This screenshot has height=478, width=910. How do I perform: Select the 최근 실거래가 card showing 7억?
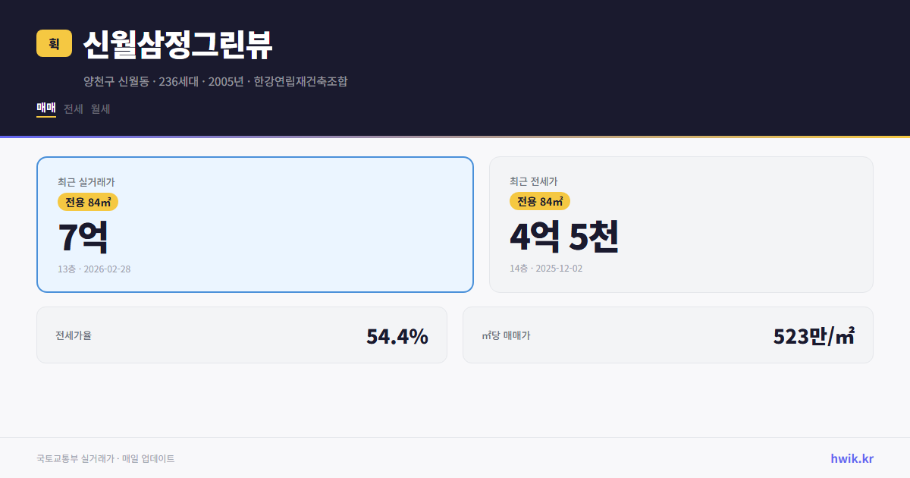point(254,224)
